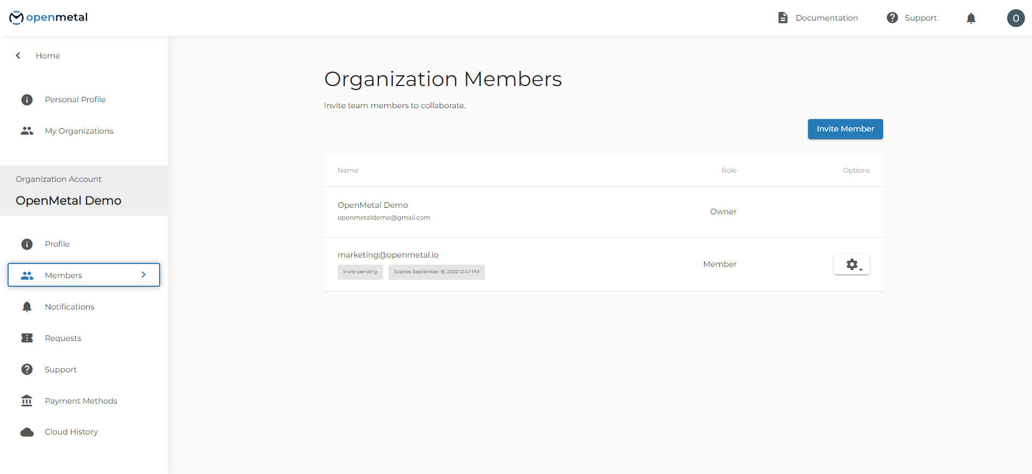Open Requests section
The width and height of the screenshot is (1032, 474).
[63, 338]
